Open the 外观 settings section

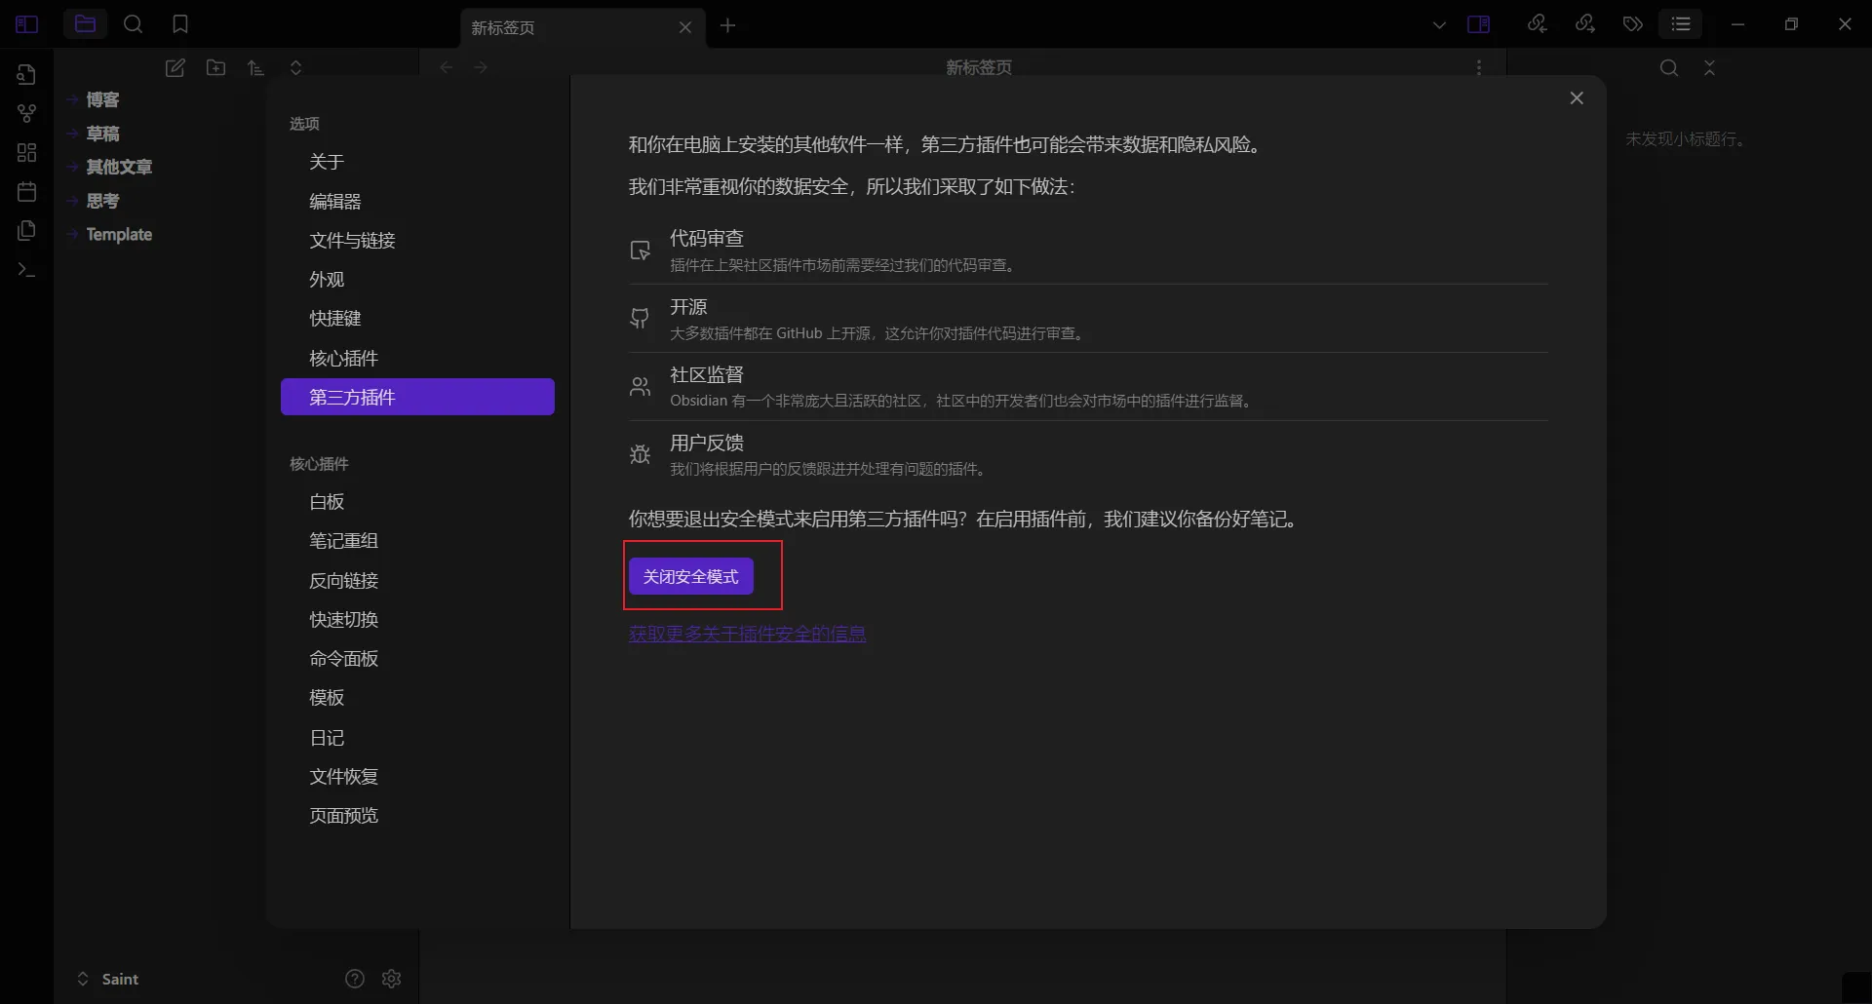(x=417, y=280)
